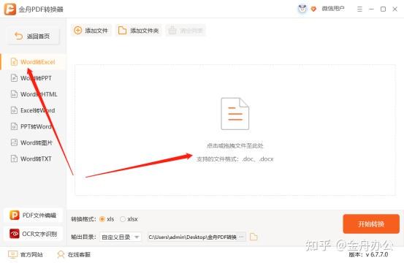Select Excel转Word in sidebar
Image resolution: width=404 pixels, height=263 pixels.
click(33, 110)
